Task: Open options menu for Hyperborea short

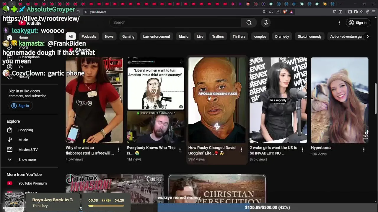Action: 364,150
